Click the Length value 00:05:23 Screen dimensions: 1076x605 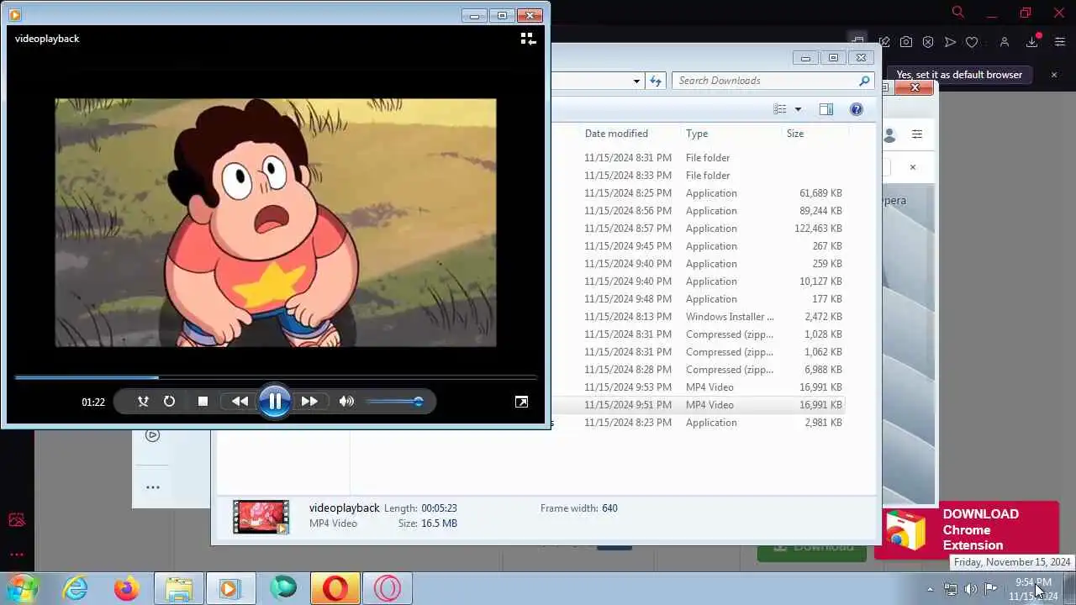pos(439,508)
